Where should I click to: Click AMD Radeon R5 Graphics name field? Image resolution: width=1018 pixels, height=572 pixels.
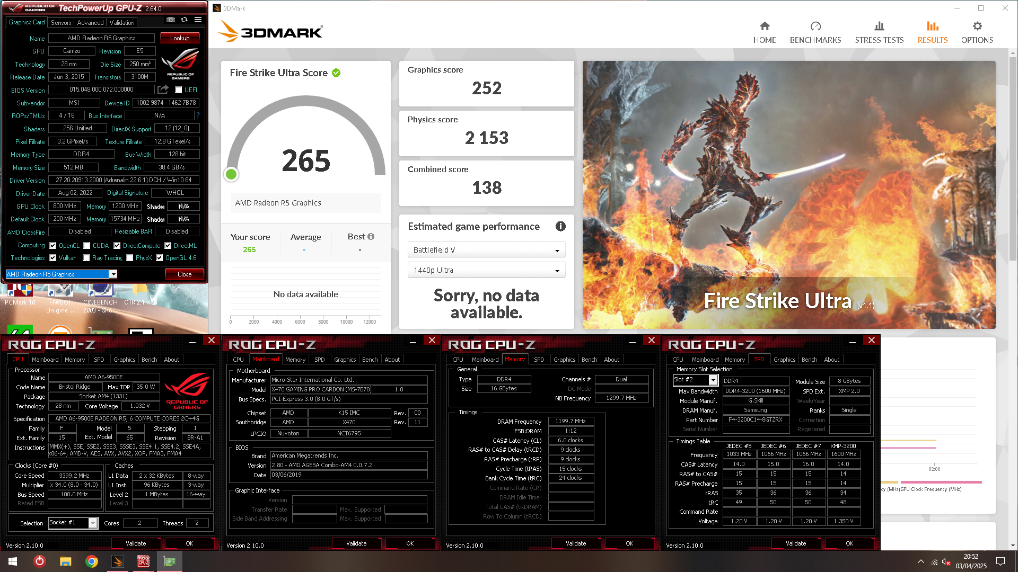(101, 38)
